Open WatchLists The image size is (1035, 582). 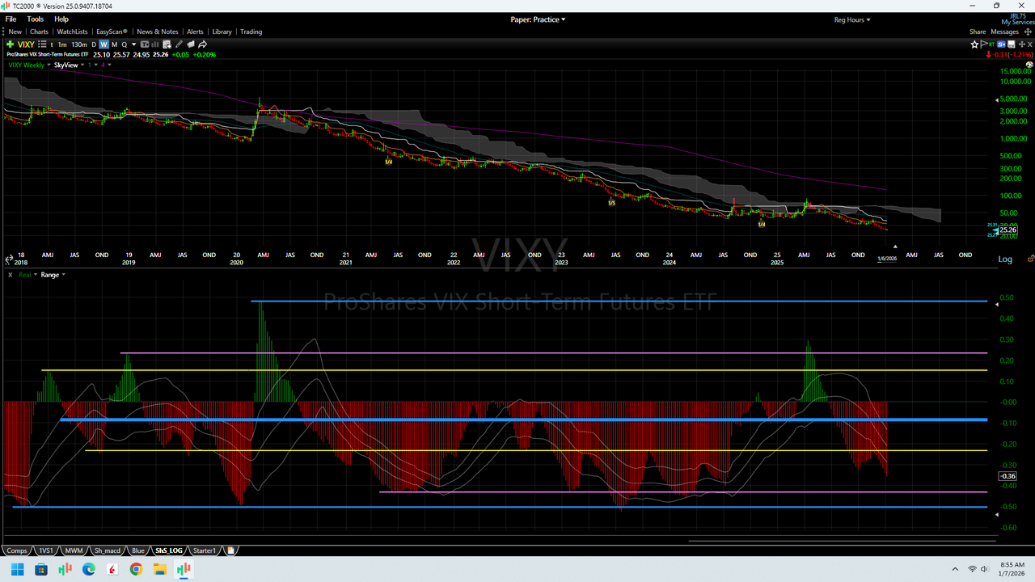coord(72,32)
